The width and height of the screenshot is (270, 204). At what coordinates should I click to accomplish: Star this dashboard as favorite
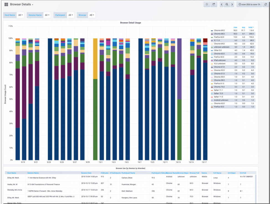pos(207,4)
